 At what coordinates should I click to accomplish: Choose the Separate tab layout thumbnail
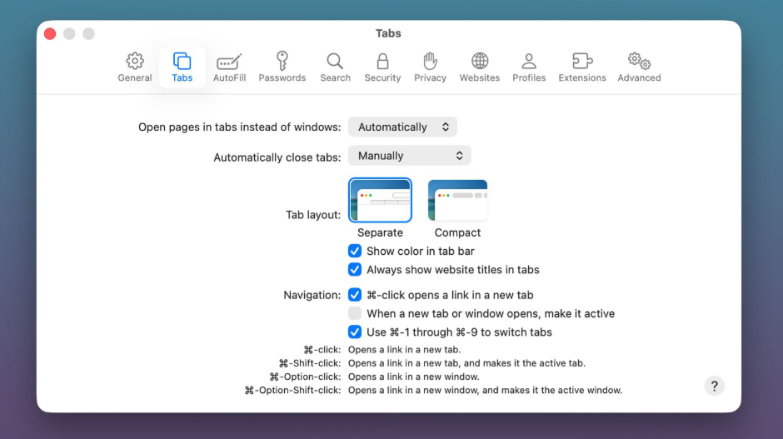380,201
